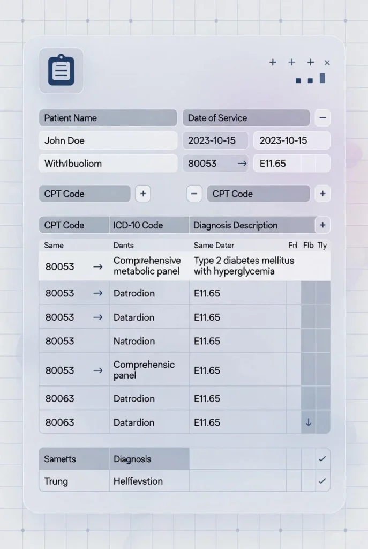This screenshot has width=368, height=549.
Task: Toggle the last cell in first Datrodion row
Action: (x=322, y=293)
